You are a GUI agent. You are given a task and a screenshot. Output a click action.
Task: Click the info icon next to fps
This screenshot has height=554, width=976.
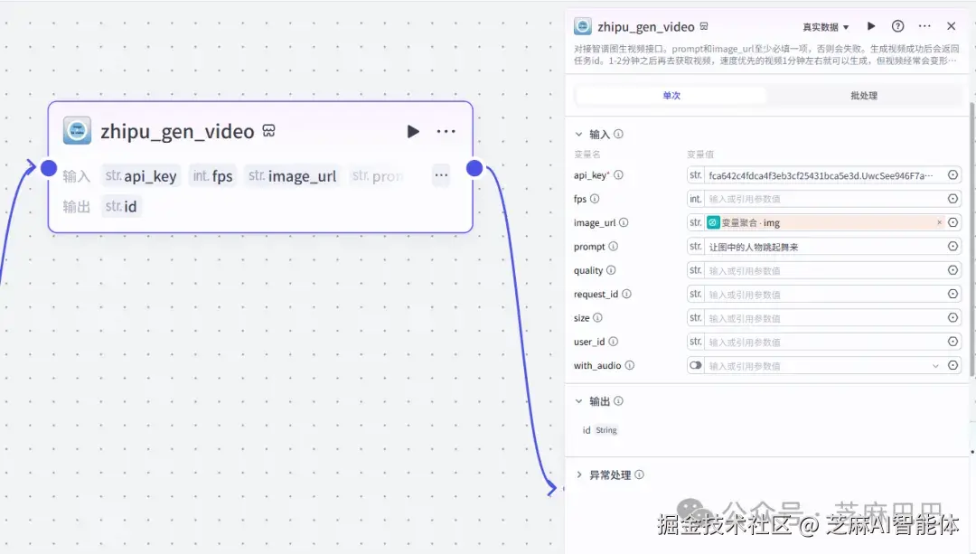pyautogui.click(x=595, y=199)
